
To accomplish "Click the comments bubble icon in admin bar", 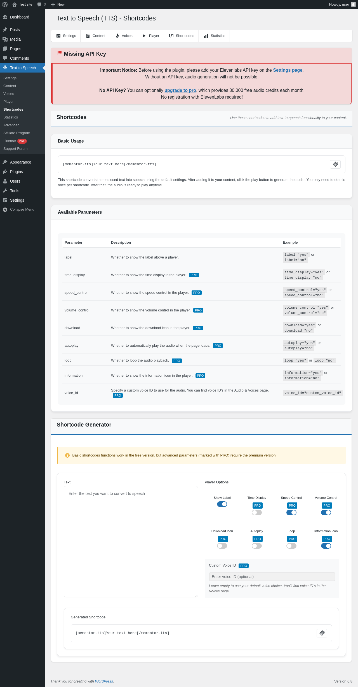I will [39, 4].
